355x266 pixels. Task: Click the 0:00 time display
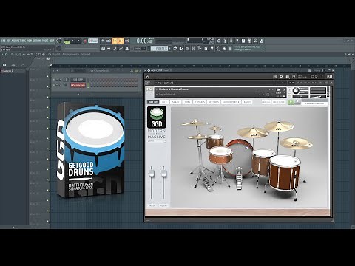144,41
